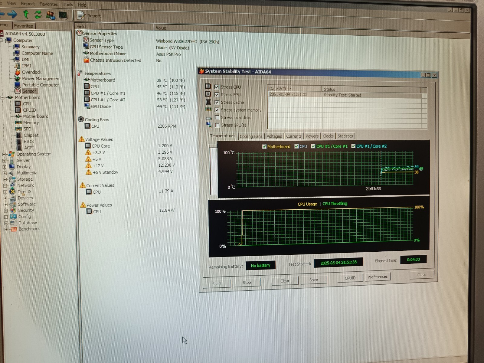Click the green refresh arrows icon
This screenshot has width=484, height=363.
[38, 14]
